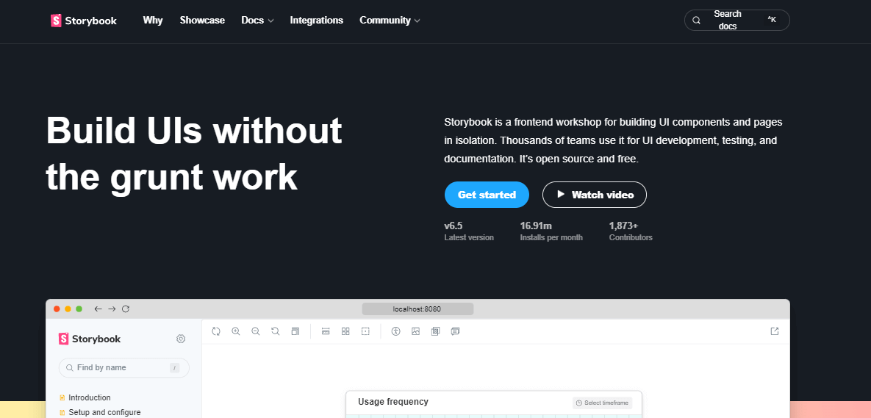Screen dimensions: 871x418
Task: Click the browser reload icon in the demo window
Action: click(x=126, y=309)
